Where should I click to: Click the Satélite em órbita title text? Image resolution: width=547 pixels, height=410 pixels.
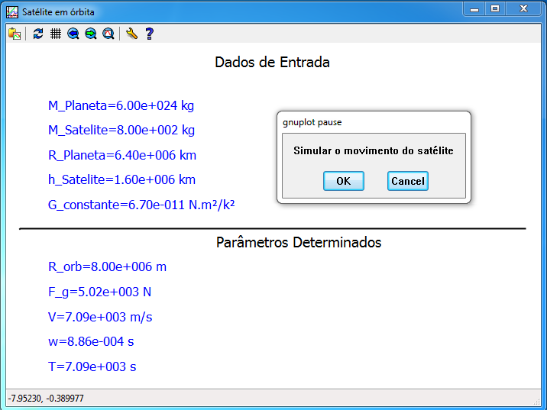point(58,12)
